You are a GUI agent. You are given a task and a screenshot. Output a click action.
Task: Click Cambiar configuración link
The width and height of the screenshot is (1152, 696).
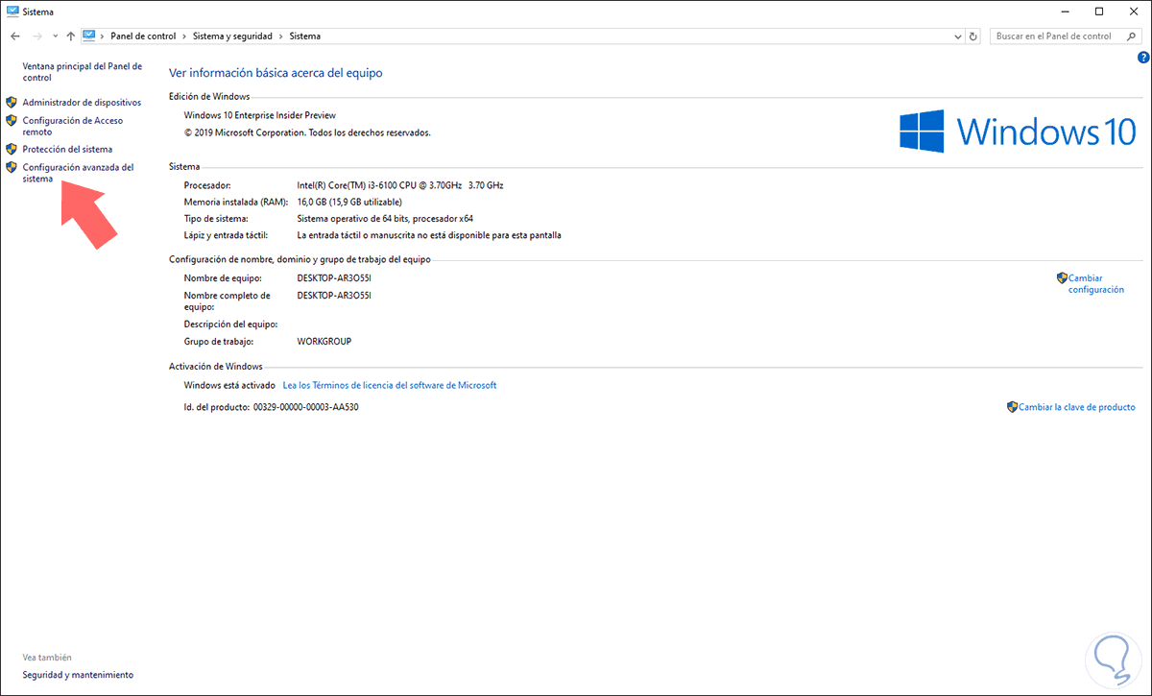click(1096, 283)
